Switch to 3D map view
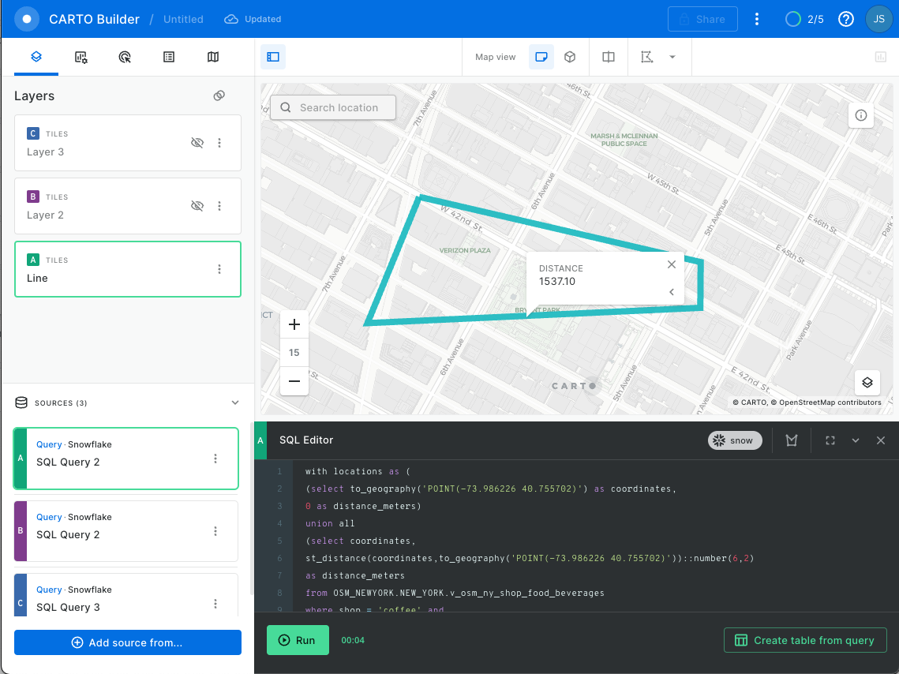Viewport: 899px width, 674px height. (570, 57)
